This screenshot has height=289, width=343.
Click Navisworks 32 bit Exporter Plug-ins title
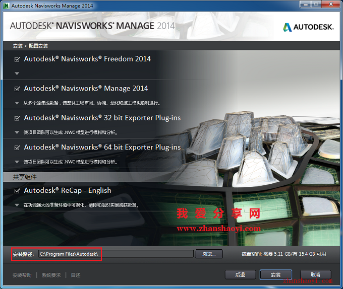click(x=102, y=118)
